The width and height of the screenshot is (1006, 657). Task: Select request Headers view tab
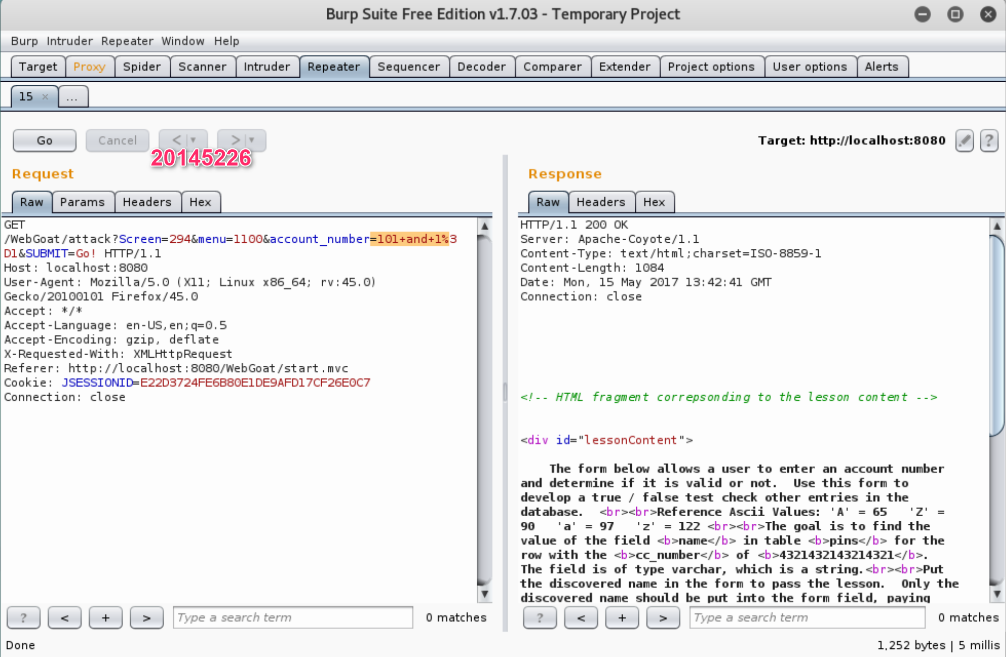pos(147,202)
